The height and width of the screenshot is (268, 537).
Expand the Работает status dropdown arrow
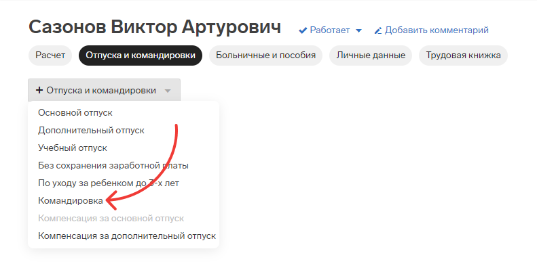click(358, 30)
